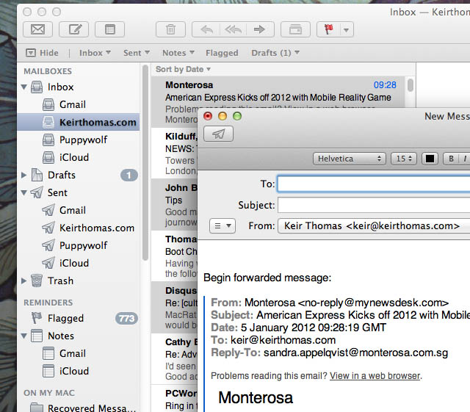Select Flagged in the favorites bar

[x=222, y=53]
